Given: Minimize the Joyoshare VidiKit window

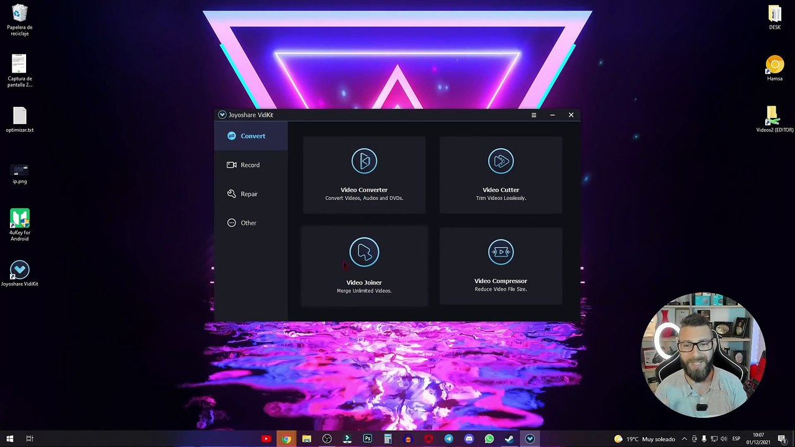Looking at the screenshot, I should tap(552, 115).
